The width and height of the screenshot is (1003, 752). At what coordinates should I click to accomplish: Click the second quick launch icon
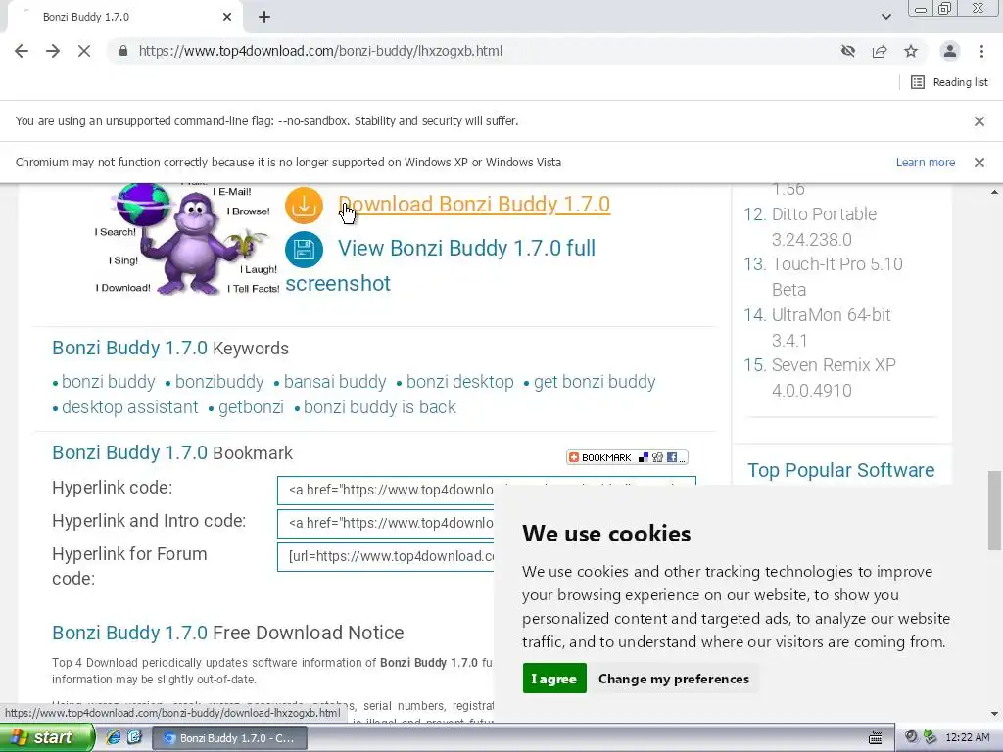[134, 738]
